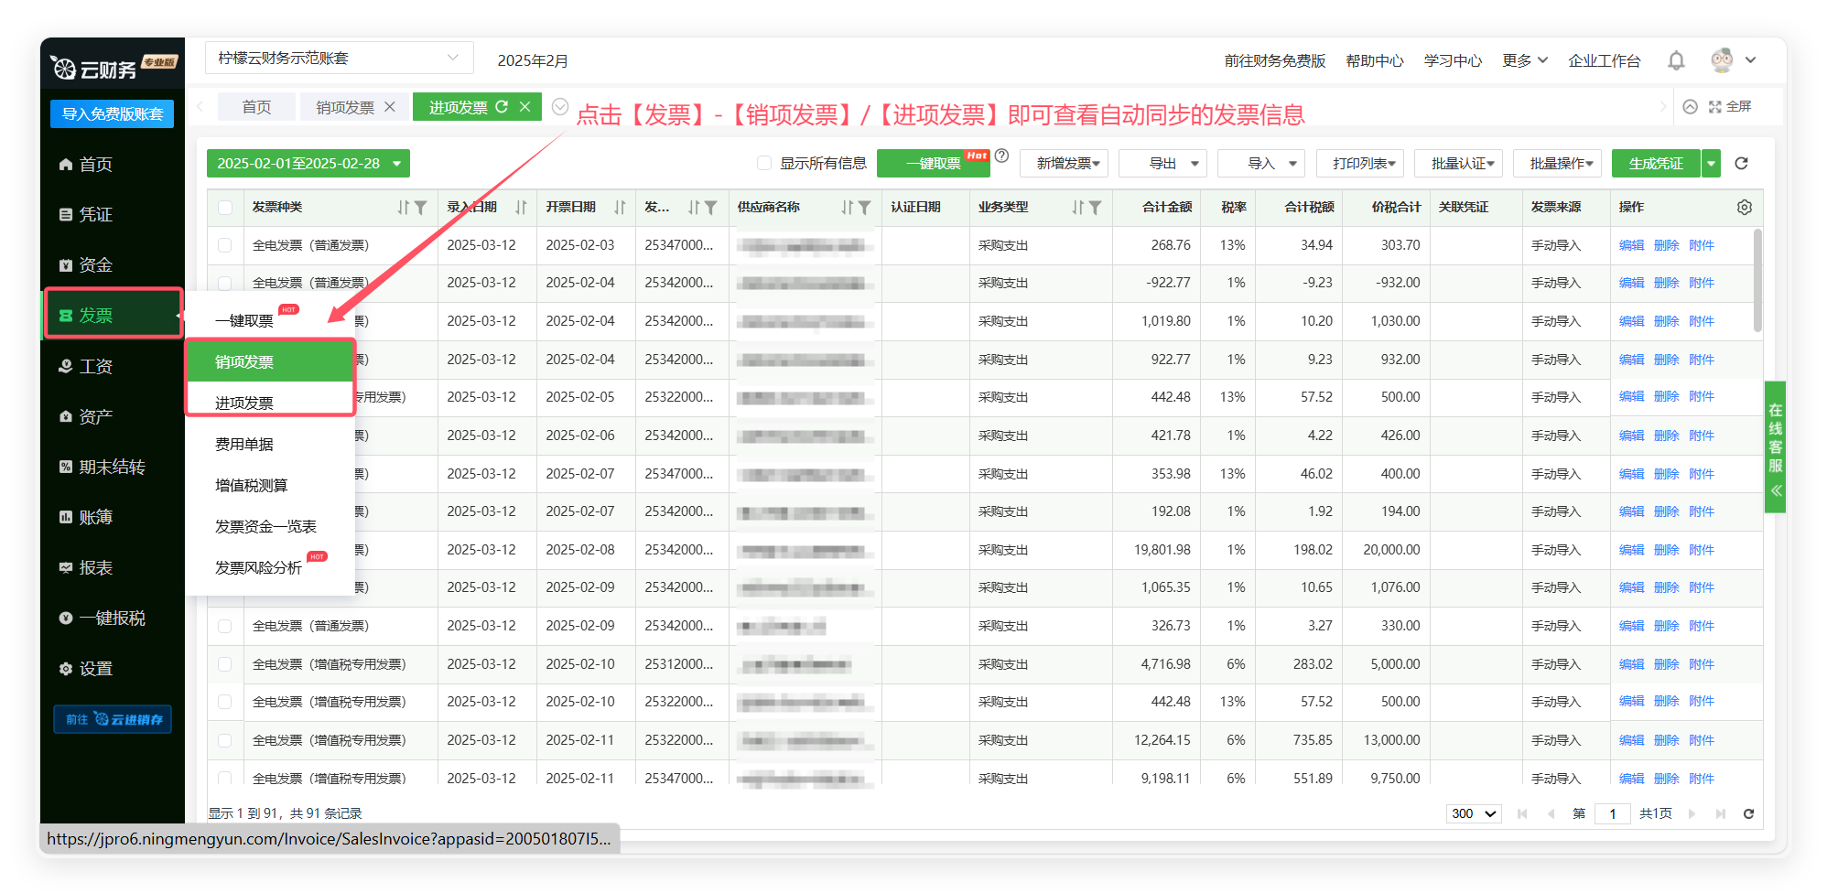Image resolution: width=1827 pixels, height=893 pixels.
Task: Open the notification bell
Action: point(1676,60)
